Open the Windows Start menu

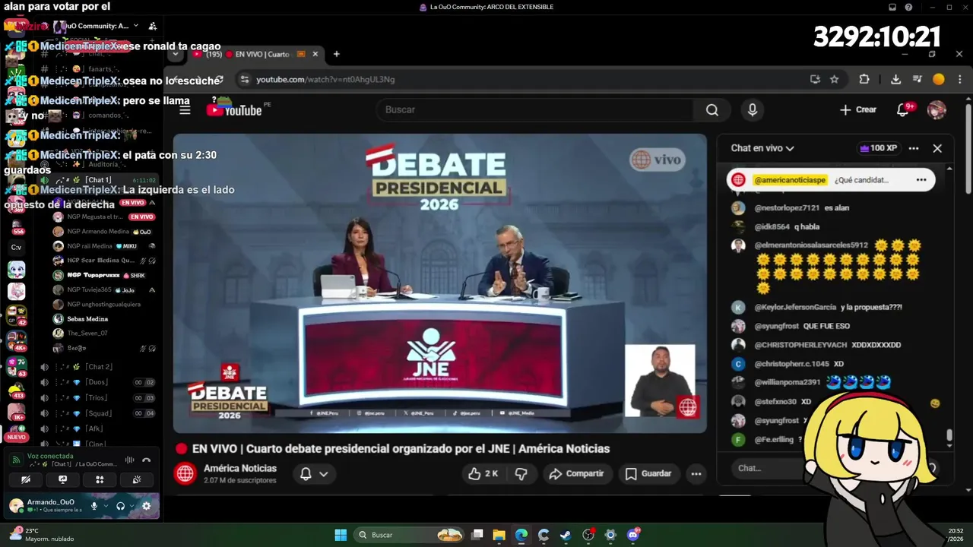[341, 535]
